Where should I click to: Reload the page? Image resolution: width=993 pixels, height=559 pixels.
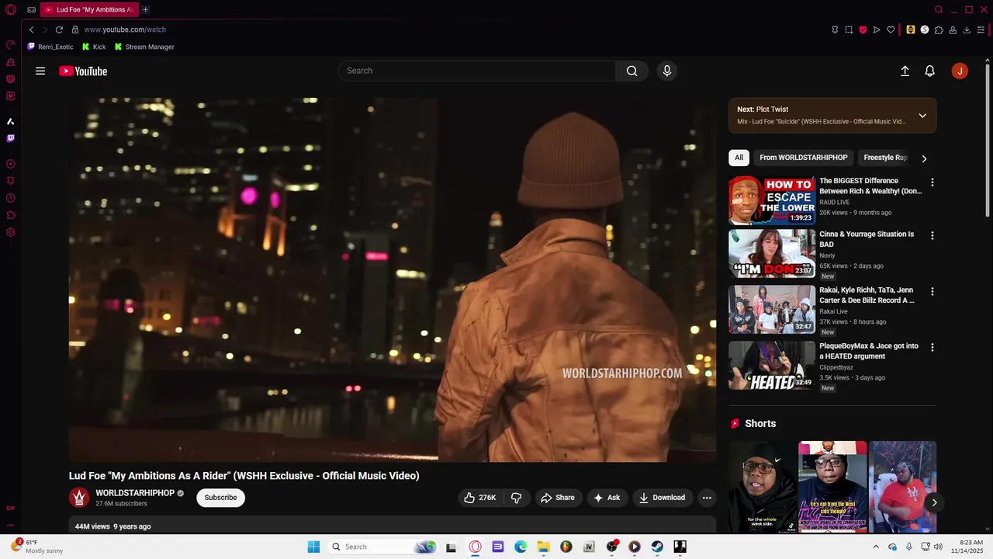pyautogui.click(x=59, y=30)
